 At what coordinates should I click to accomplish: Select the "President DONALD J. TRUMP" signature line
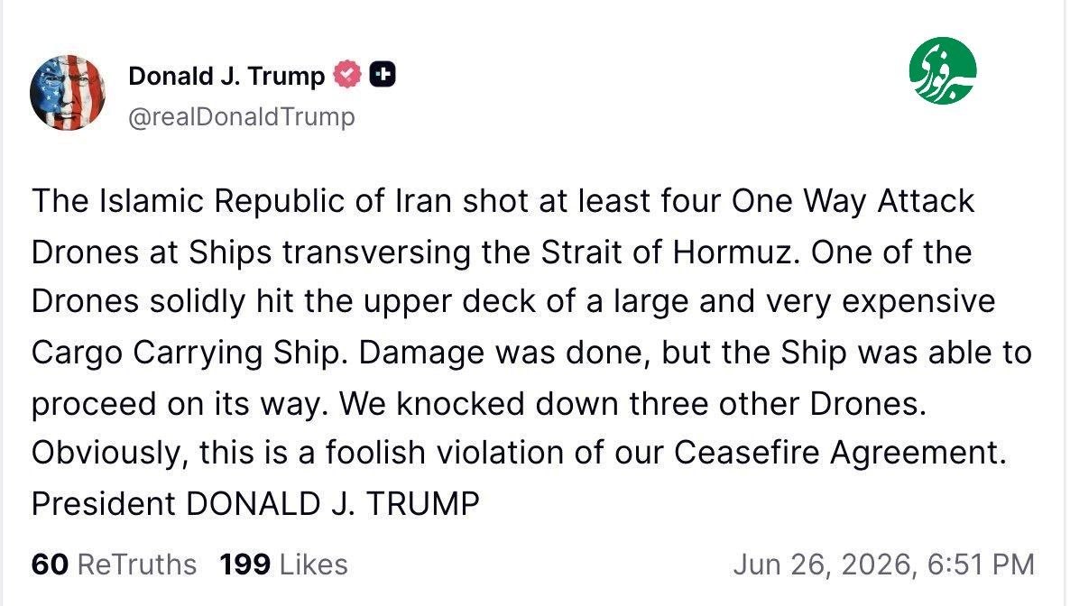(x=256, y=503)
